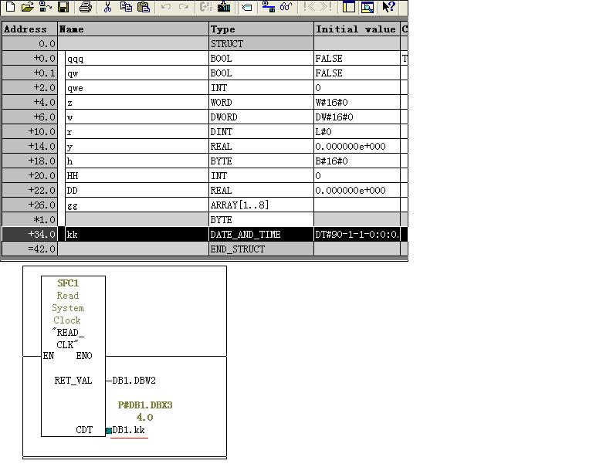Toggle the overview panel icon
Viewport: 613px width, 464px height.
pos(349,7)
